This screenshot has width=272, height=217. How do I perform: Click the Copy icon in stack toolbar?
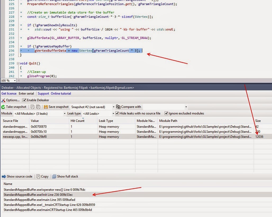(x=38, y=176)
